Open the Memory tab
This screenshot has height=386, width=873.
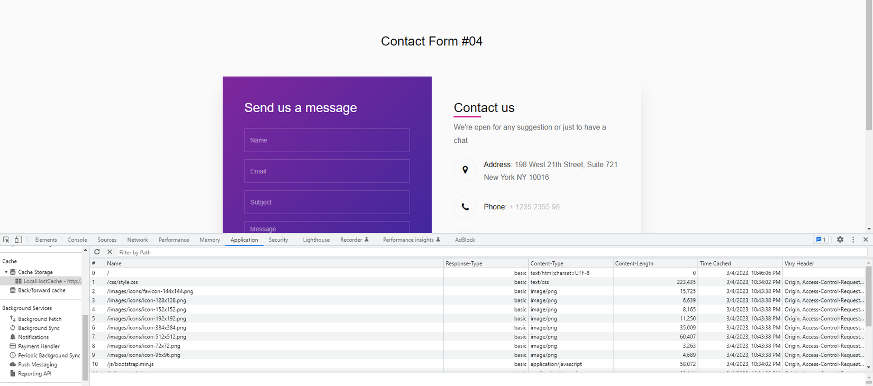coord(210,240)
